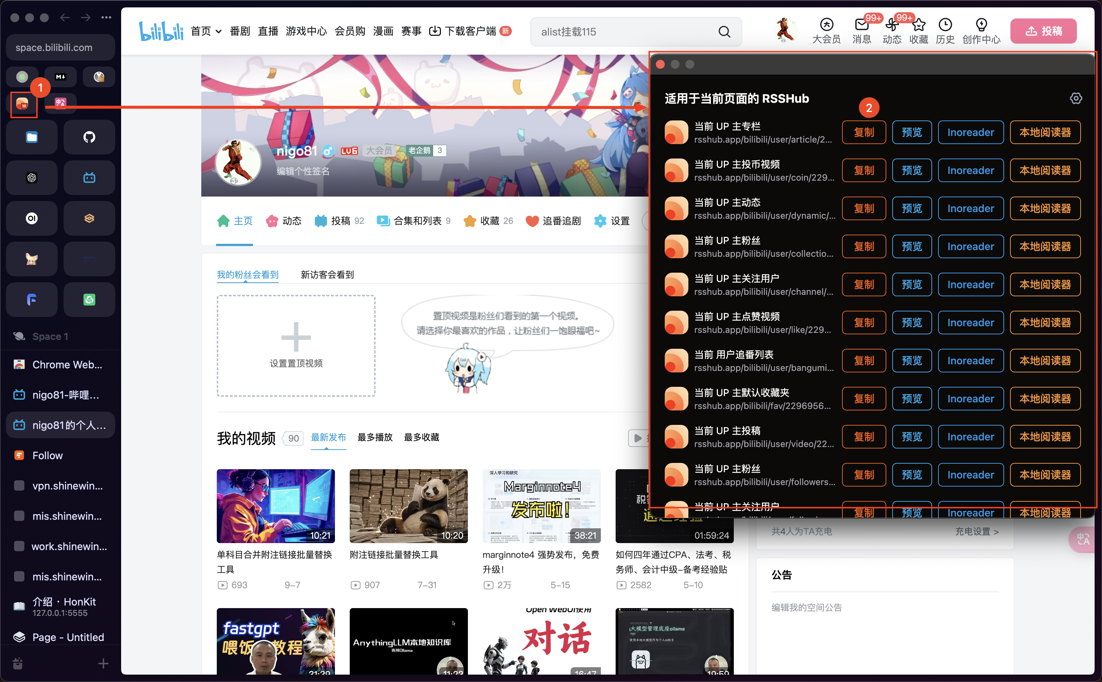This screenshot has height=682, width=1102.
Task: Click browser forward arrow
Action: [86, 18]
